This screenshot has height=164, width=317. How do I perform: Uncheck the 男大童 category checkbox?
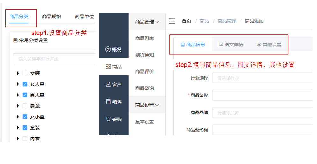click(25, 95)
